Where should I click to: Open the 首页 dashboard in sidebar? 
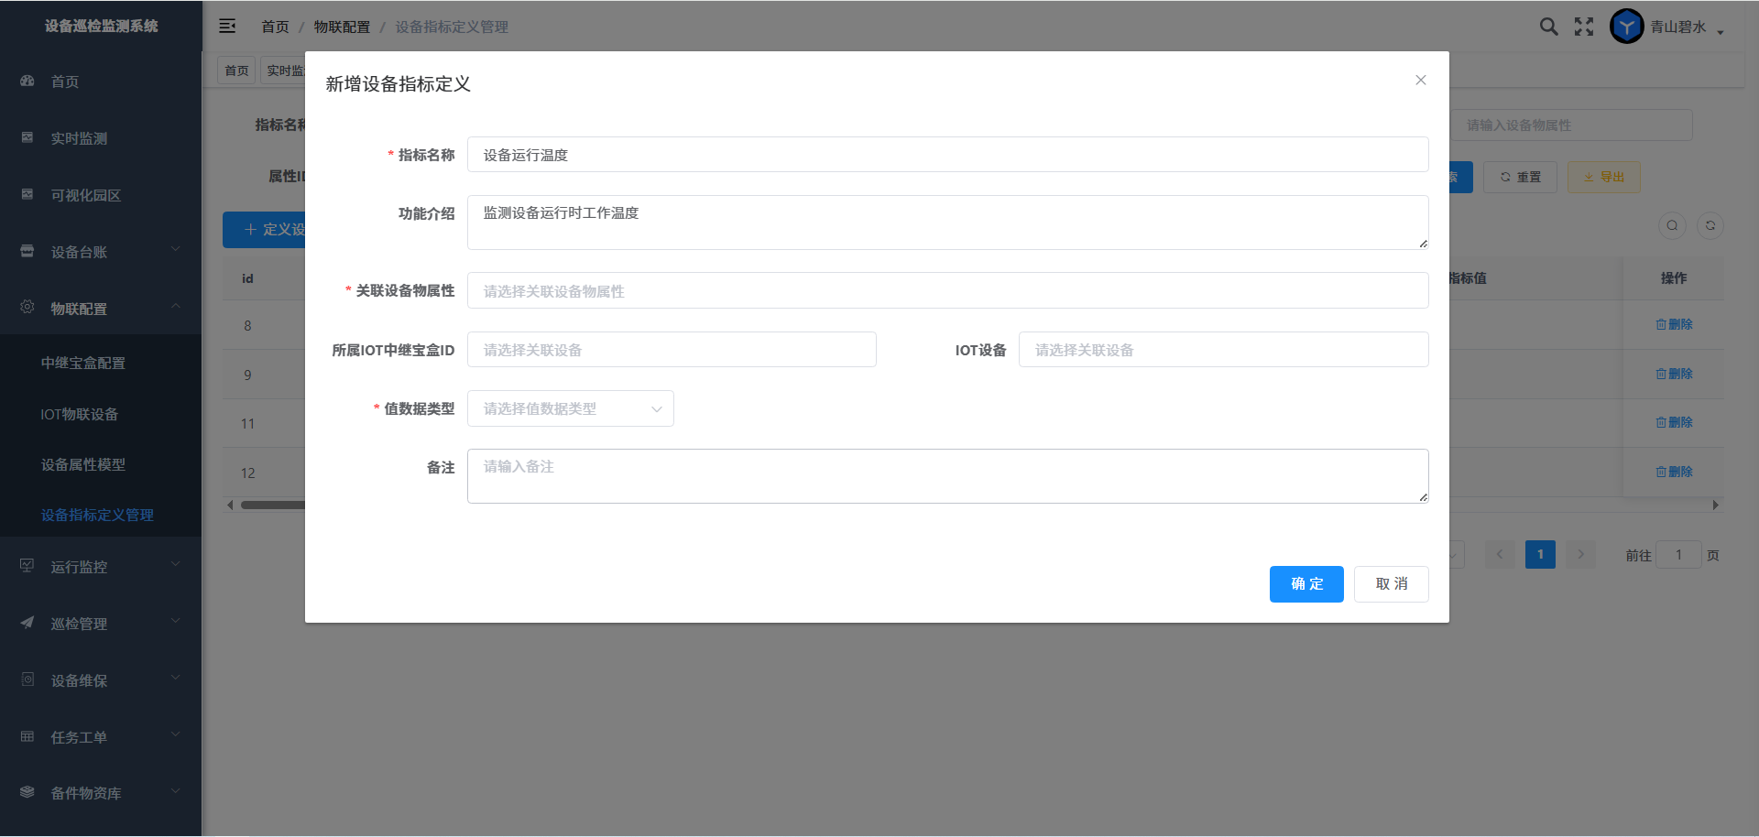[64, 82]
